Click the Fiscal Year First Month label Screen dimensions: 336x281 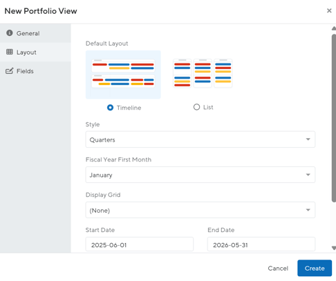coord(118,159)
